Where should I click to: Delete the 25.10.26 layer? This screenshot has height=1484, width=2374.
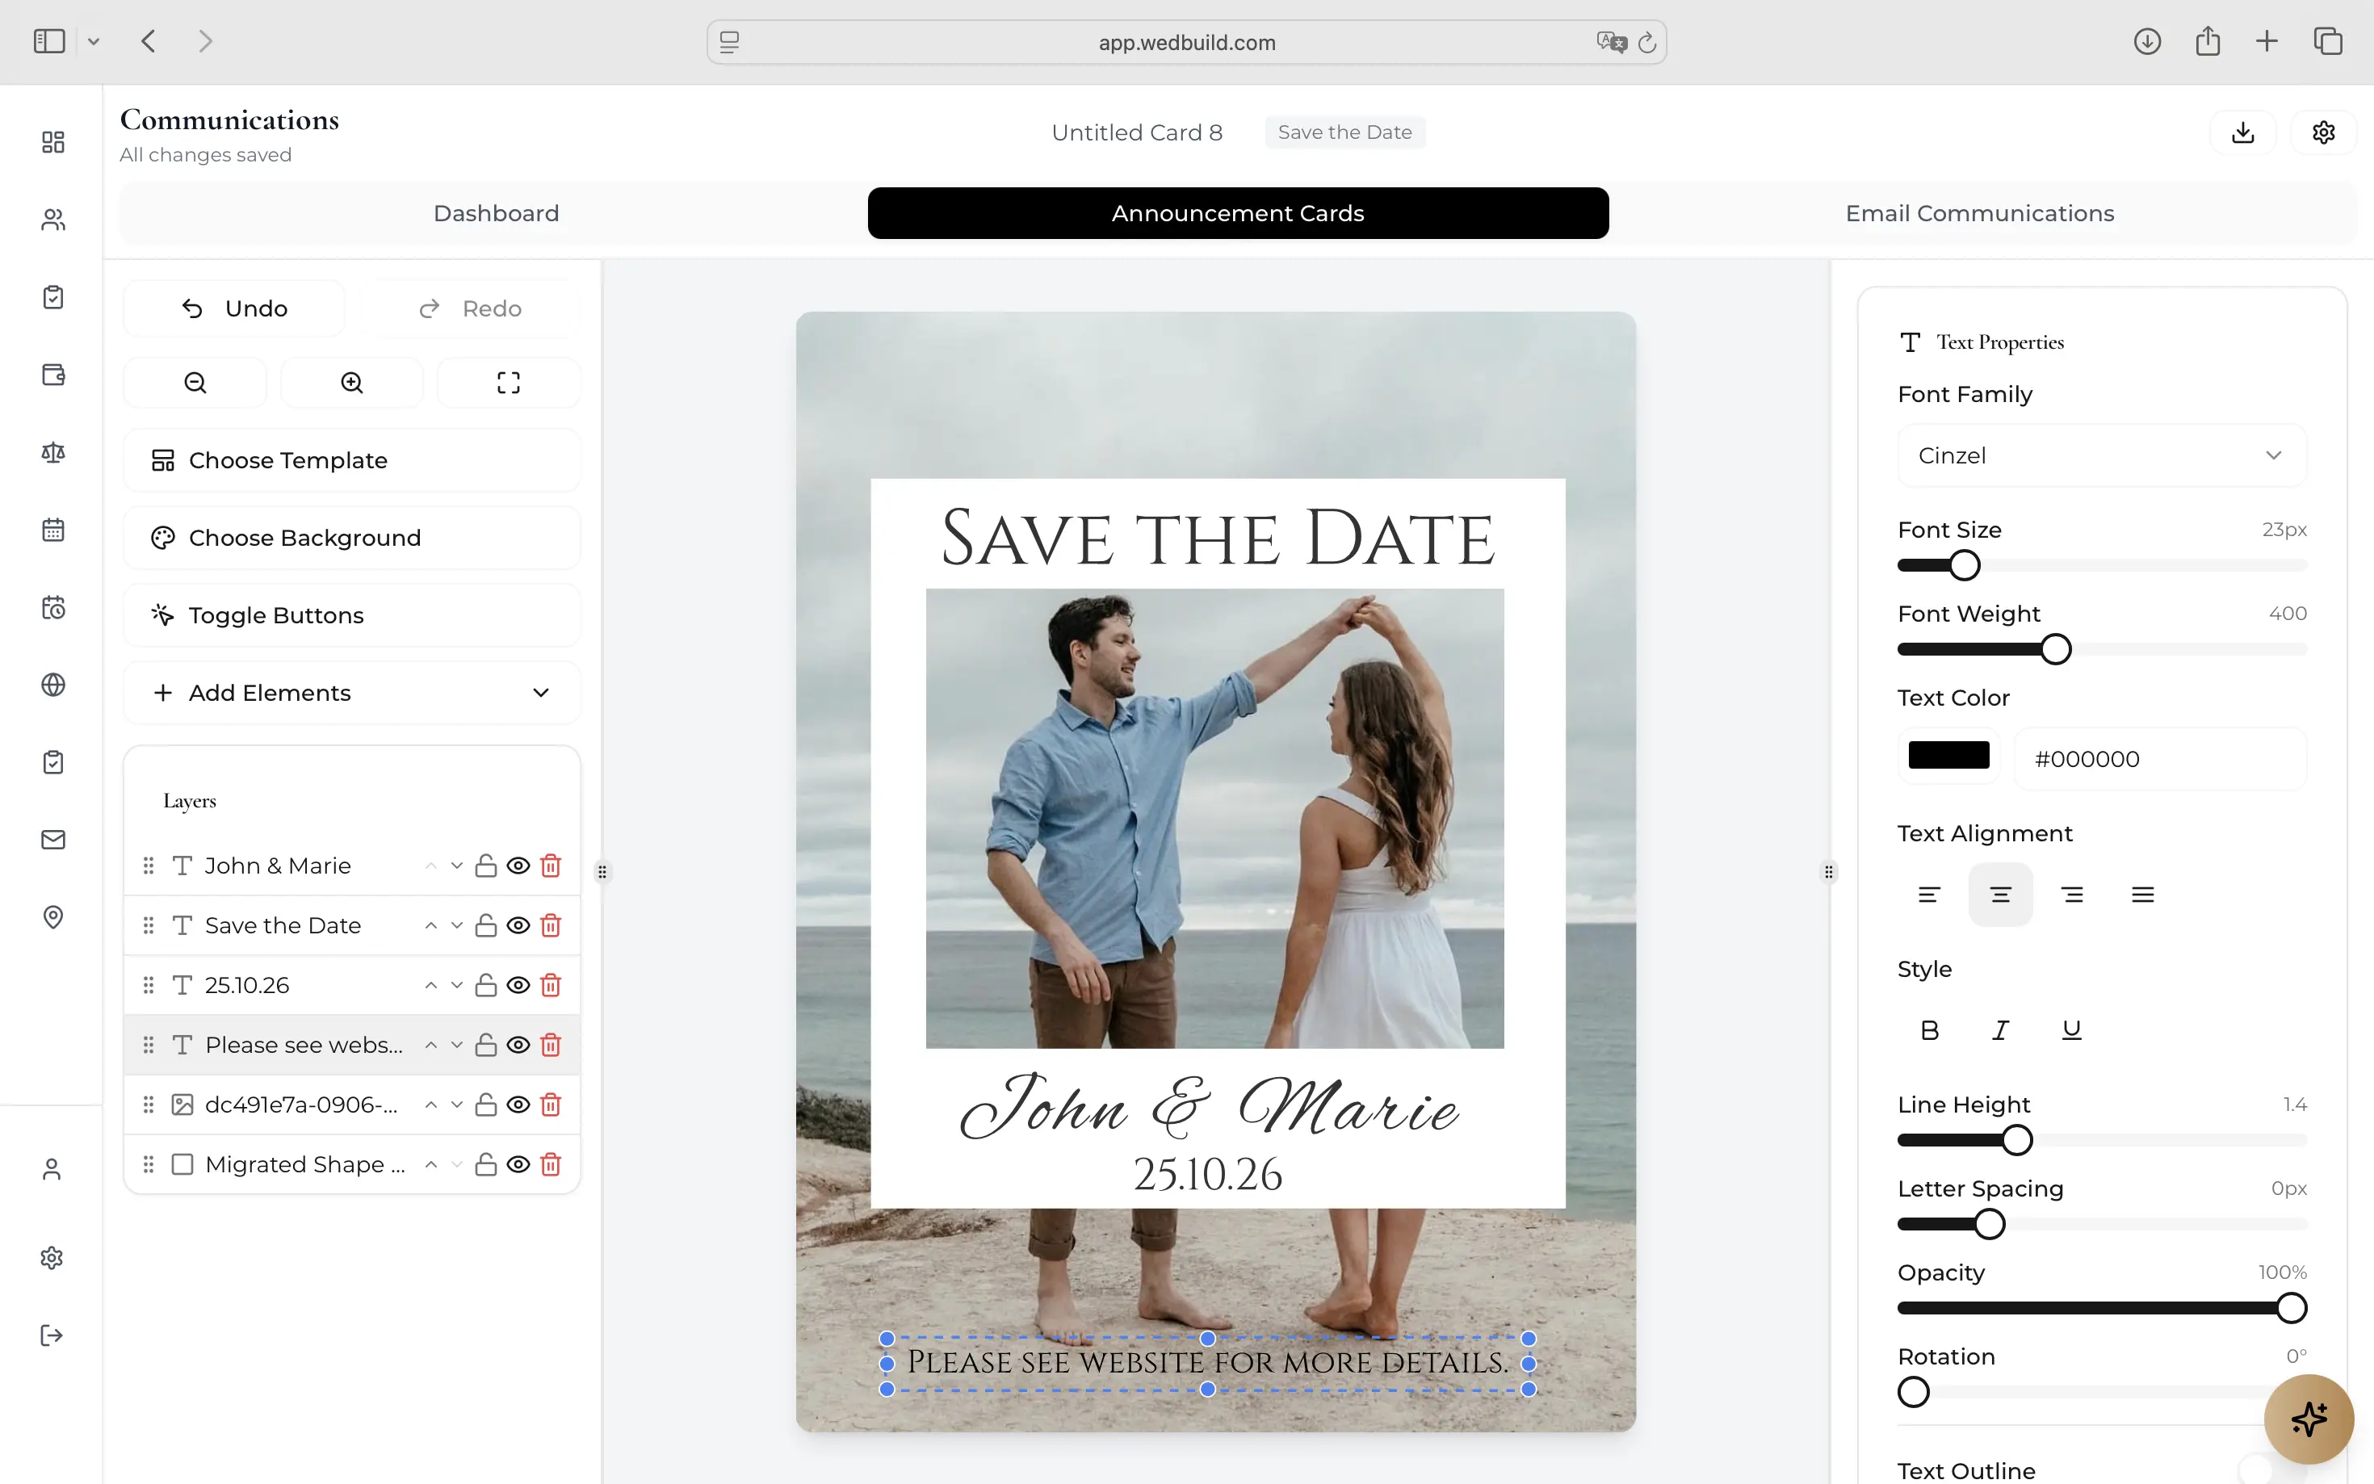tap(552, 985)
